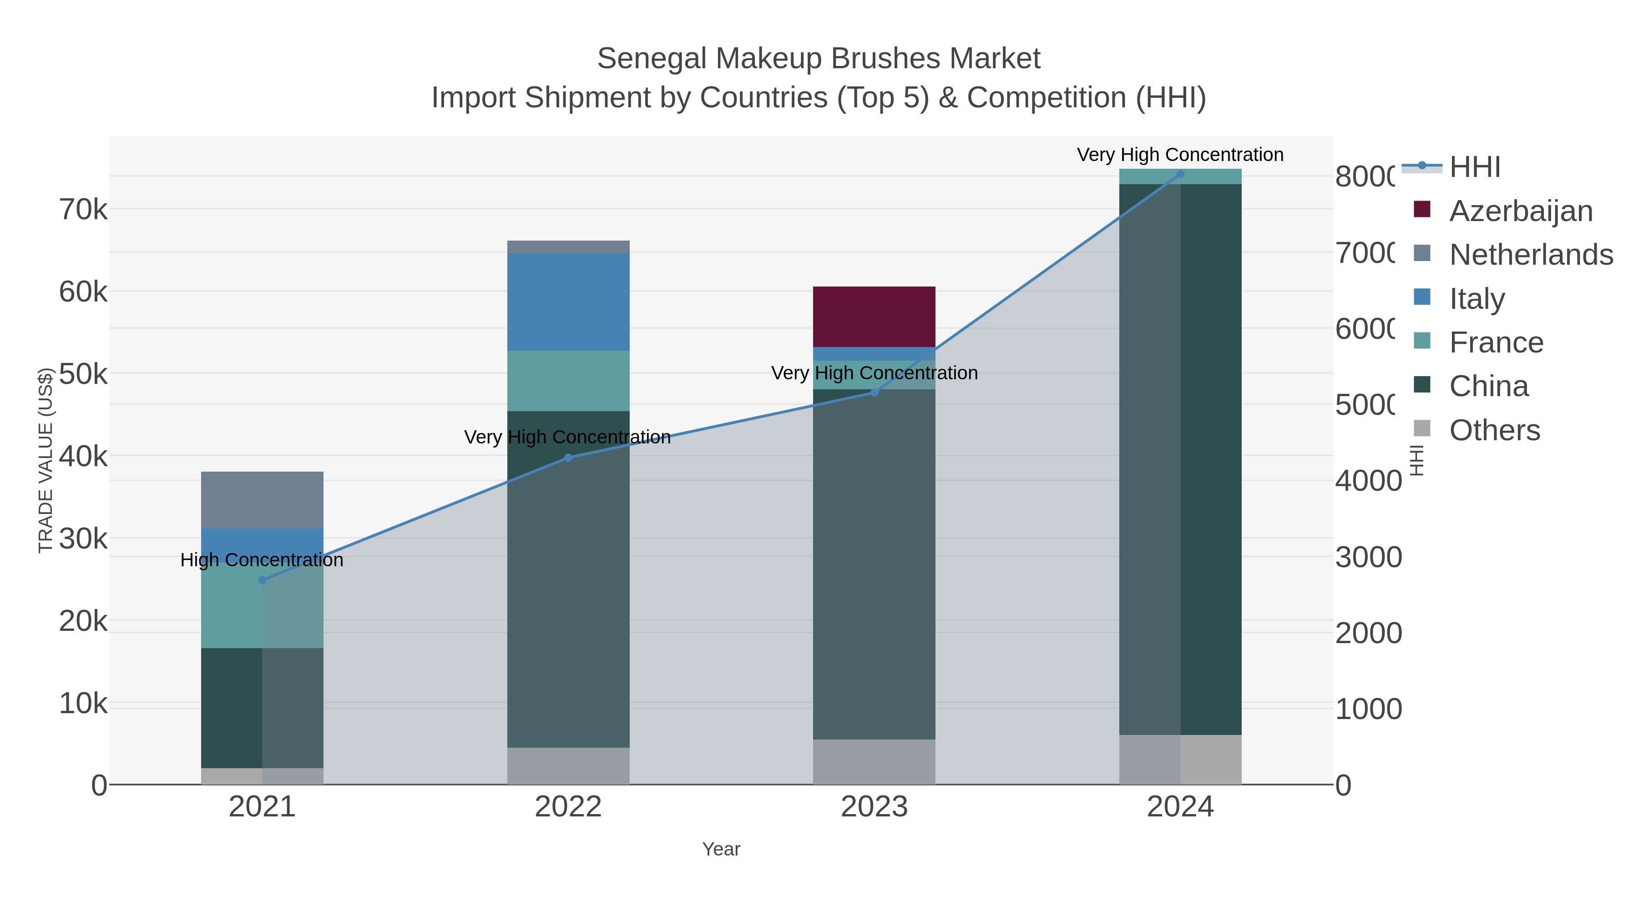1638x921 pixels.
Task: Click the Others segment of the 2024 bar
Action: pos(1180,760)
